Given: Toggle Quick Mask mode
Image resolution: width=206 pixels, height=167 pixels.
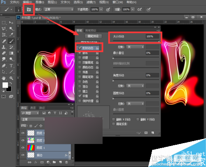Looking at the screenshot, I should click(x=4, y=97).
